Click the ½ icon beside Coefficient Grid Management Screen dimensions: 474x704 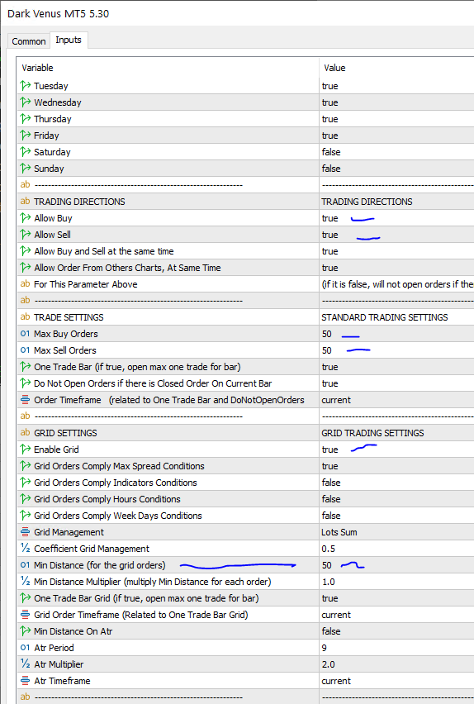point(25,549)
